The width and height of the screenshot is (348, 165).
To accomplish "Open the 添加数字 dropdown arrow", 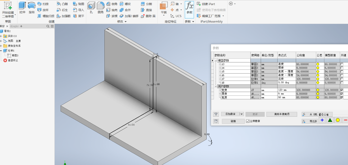I will click(x=241, y=114).
